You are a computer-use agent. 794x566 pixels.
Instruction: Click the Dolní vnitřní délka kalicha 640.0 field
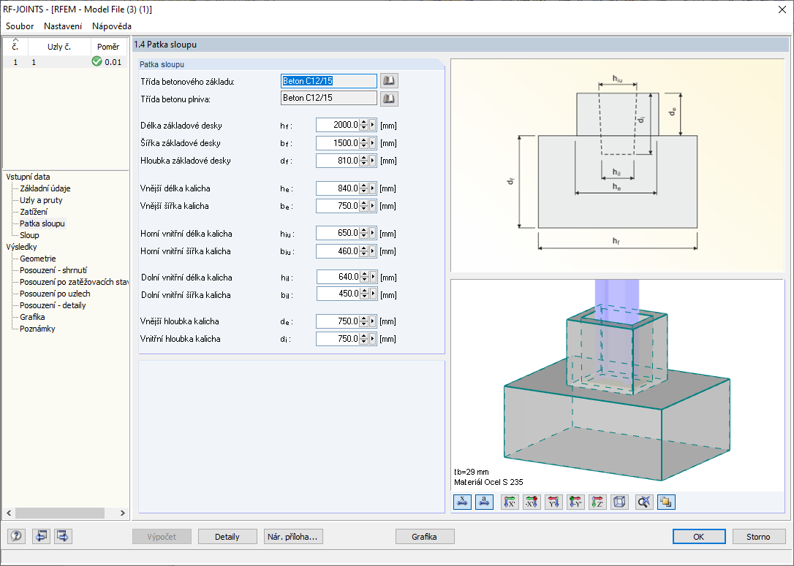(339, 278)
